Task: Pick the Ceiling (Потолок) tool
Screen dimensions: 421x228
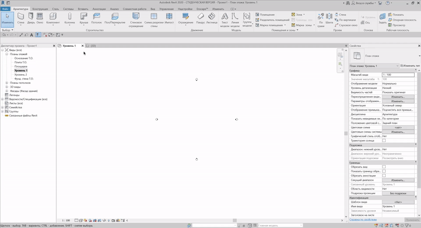Action: (x=96, y=19)
